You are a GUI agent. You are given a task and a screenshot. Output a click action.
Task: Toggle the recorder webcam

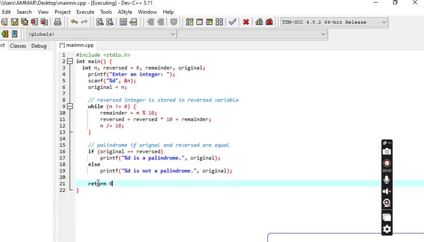(x=387, y=203)
